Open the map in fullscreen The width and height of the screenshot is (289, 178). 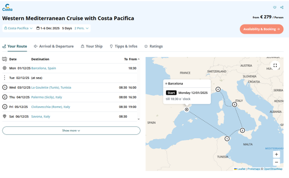(x=275, y=66)
